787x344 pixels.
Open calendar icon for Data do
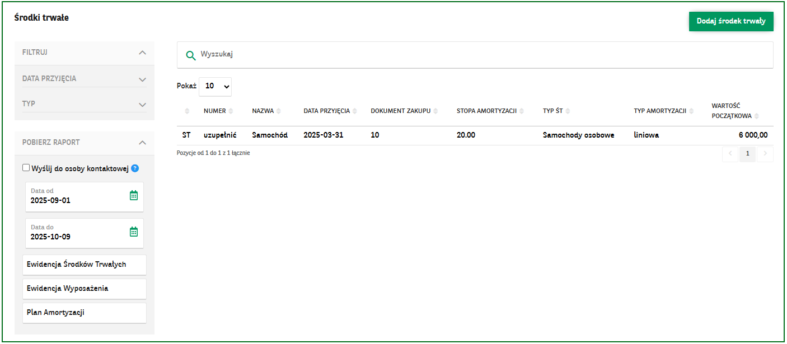click(134, 232)
